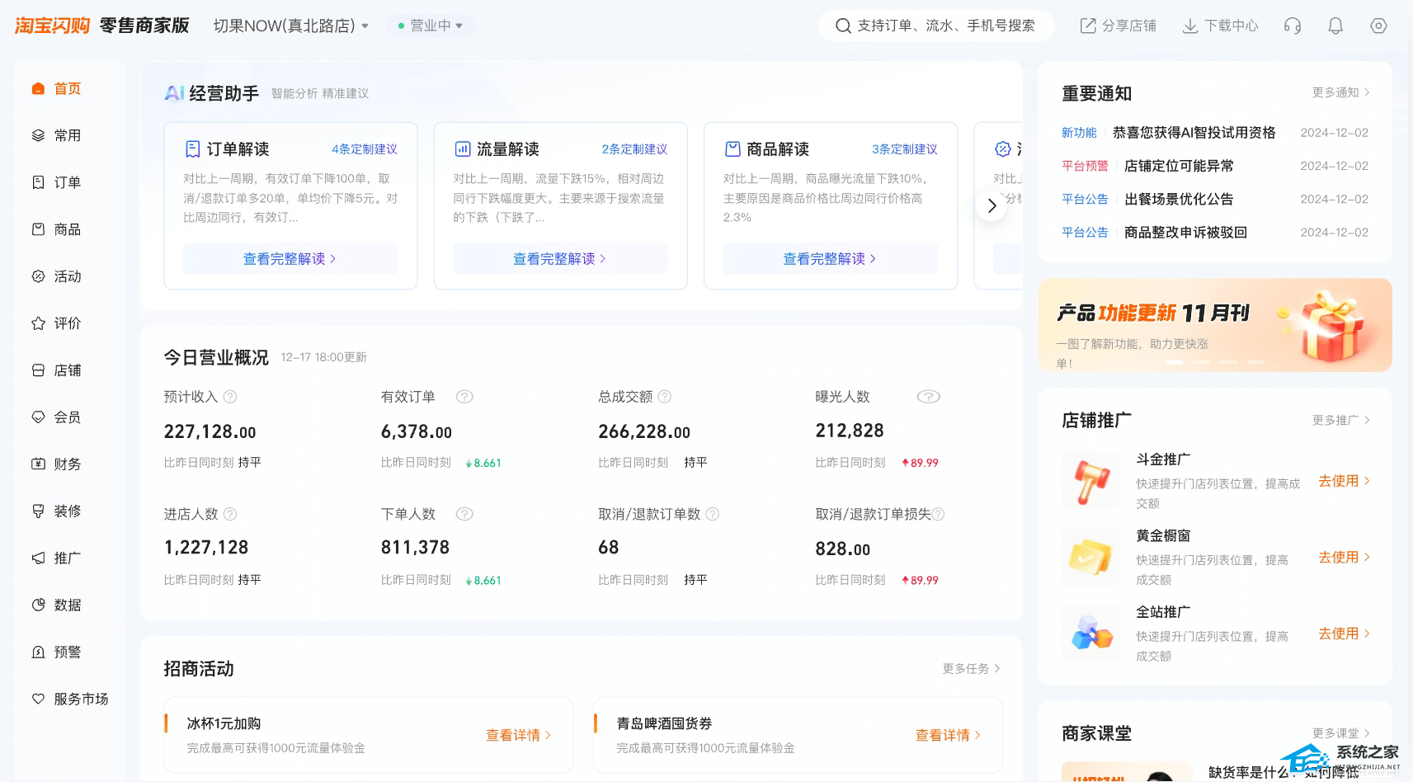Screen dimensions: 1413x782
Task: Open 评价 in the sidebar
Action: point(69,323)
